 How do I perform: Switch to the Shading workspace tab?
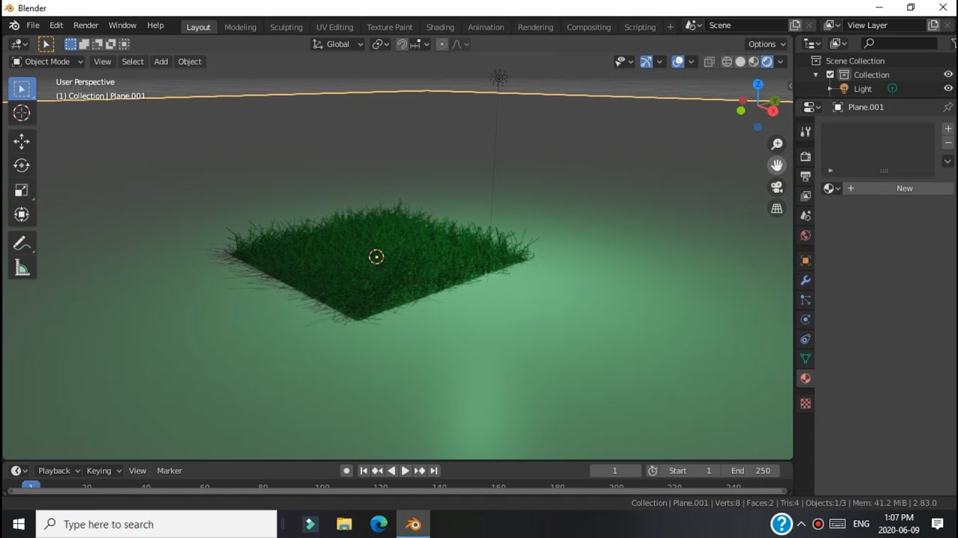click(440, 27)
